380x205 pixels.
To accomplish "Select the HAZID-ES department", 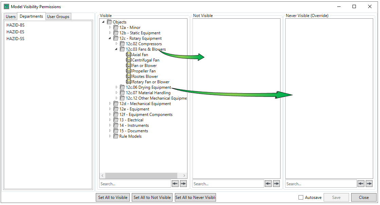I will (x=15, y=32).
